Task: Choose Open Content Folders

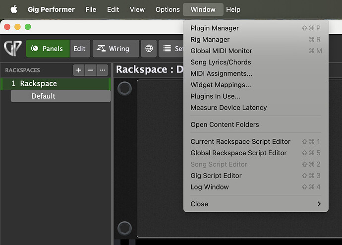Action: pyautogui.click(x=256, y=124)
